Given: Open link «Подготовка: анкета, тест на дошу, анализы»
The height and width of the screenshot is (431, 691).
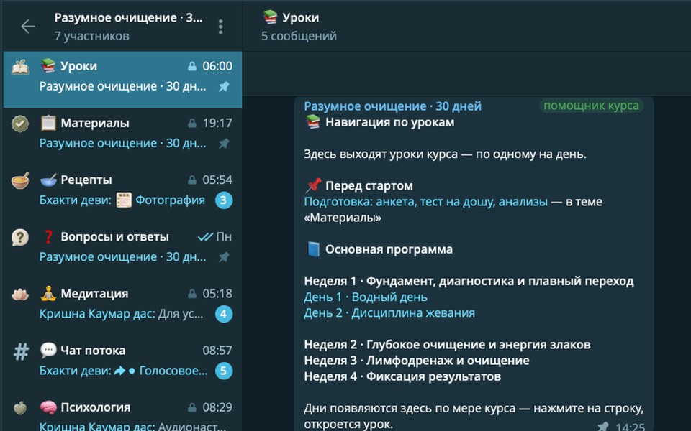Looking at the screenshot, I should 425,202.
